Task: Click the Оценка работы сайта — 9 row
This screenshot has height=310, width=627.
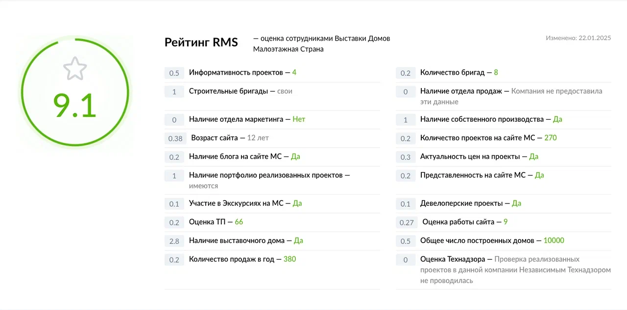Action: tap(504, 222)
